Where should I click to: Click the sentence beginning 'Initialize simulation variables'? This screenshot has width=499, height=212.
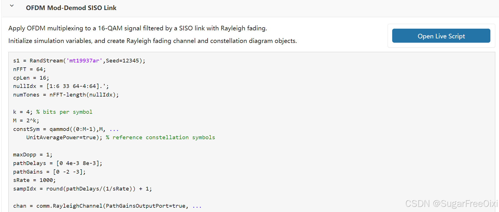(152, 41)
